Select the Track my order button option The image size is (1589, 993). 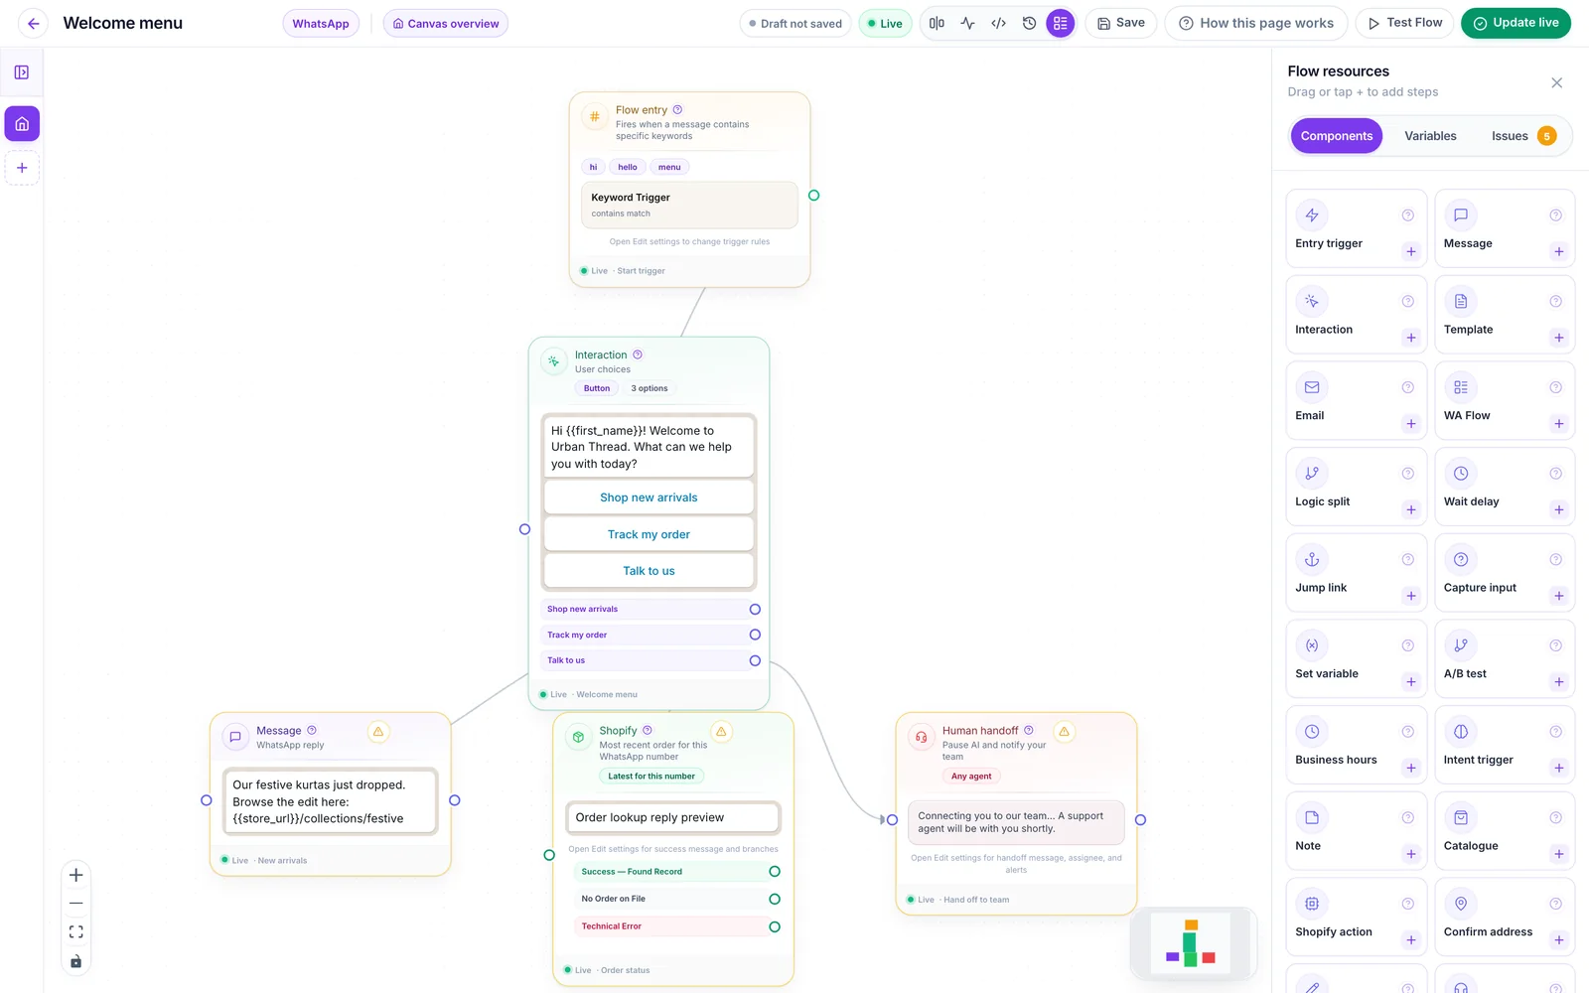649,534
